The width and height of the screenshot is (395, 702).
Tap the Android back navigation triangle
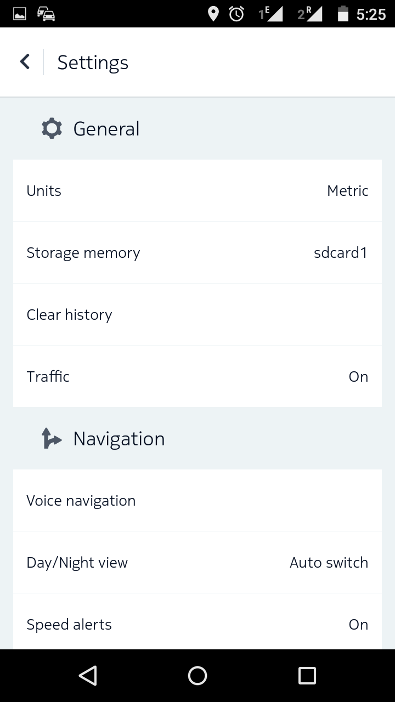[x=88, y=676]
